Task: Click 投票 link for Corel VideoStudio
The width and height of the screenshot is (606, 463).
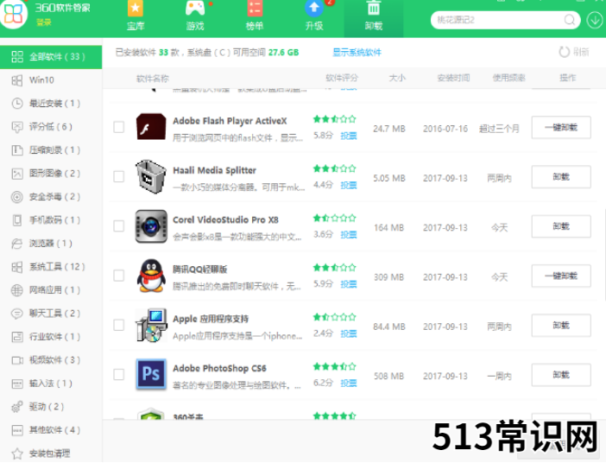Action: (349, 235)
